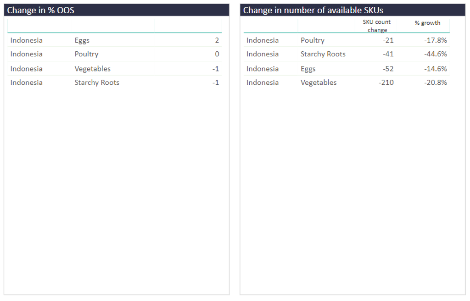Sort by the 'SKU count change' column header
The height and width of the screenshot is (301, 470).
coord(376,26)
